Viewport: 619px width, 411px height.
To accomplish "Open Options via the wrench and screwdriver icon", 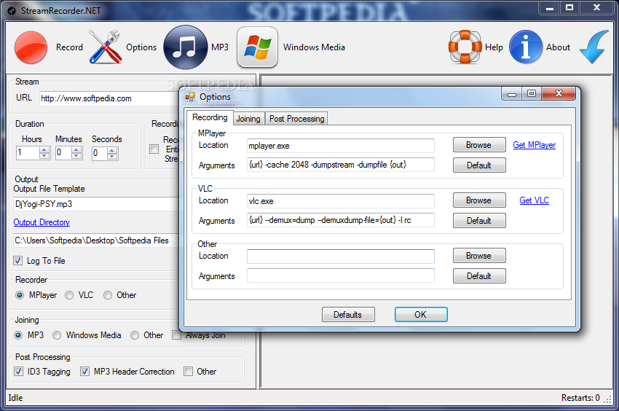I will pos(106,47).
